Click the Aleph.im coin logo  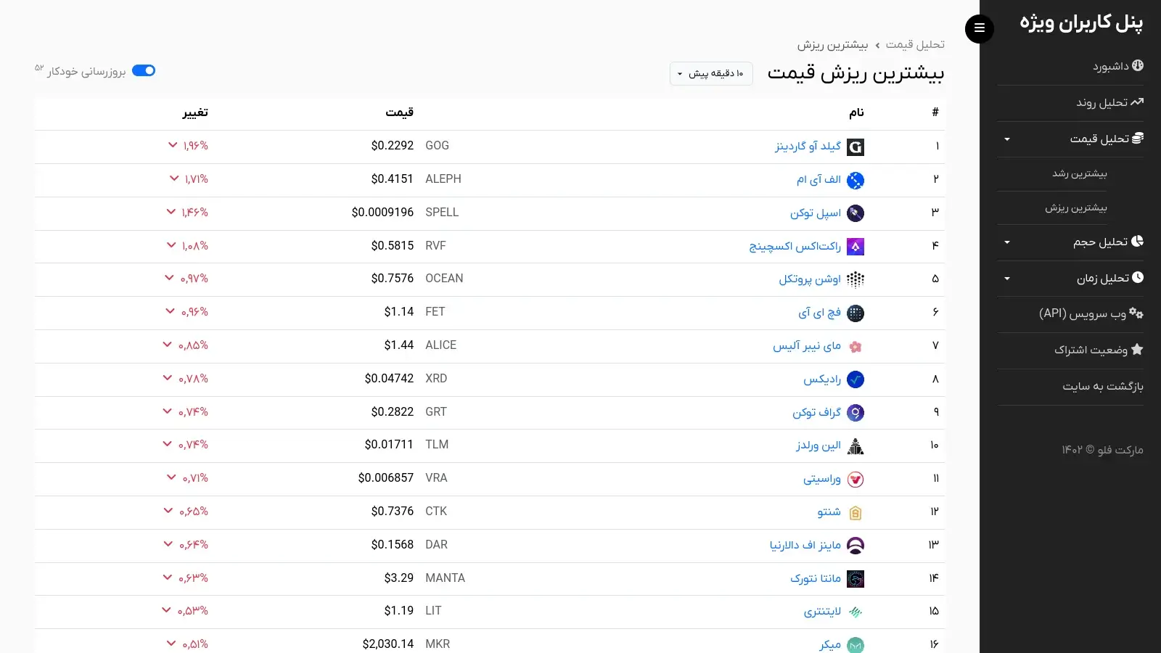click(856, 180)
